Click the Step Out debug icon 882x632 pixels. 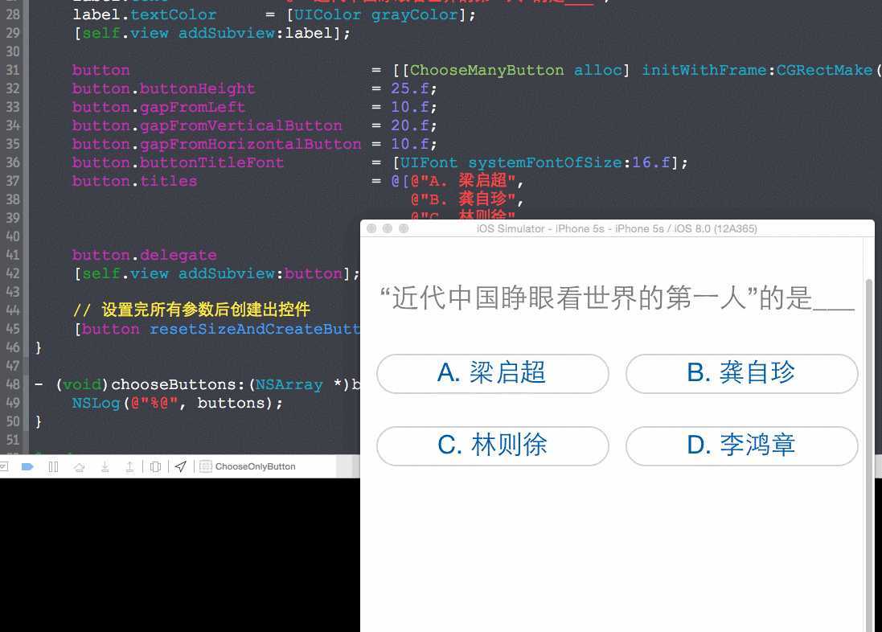[129, 466]
